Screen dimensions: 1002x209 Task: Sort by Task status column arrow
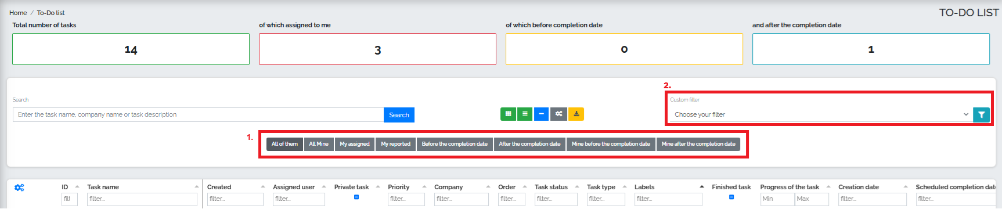577,187
